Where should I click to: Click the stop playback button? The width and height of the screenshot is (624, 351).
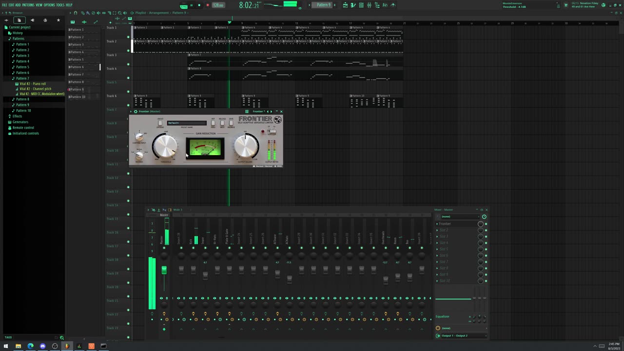pos(199,5)
